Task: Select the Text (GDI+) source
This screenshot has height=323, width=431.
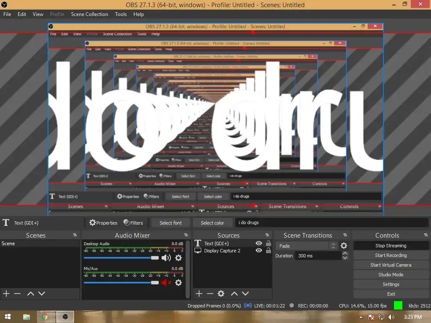Action: 216,244
